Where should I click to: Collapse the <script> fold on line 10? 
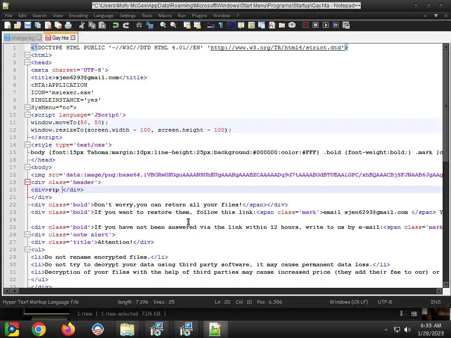27,115
